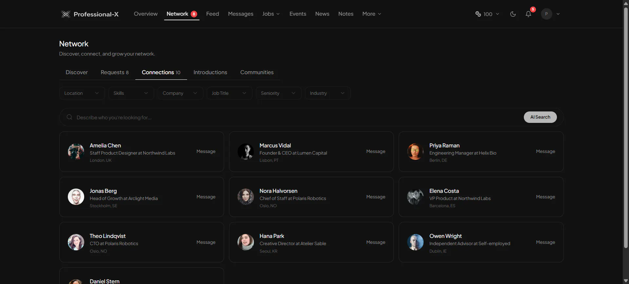This screenshot has height=284, width=629.
Task: Open Amelia Chen's name link
Action: click(105, 145)
